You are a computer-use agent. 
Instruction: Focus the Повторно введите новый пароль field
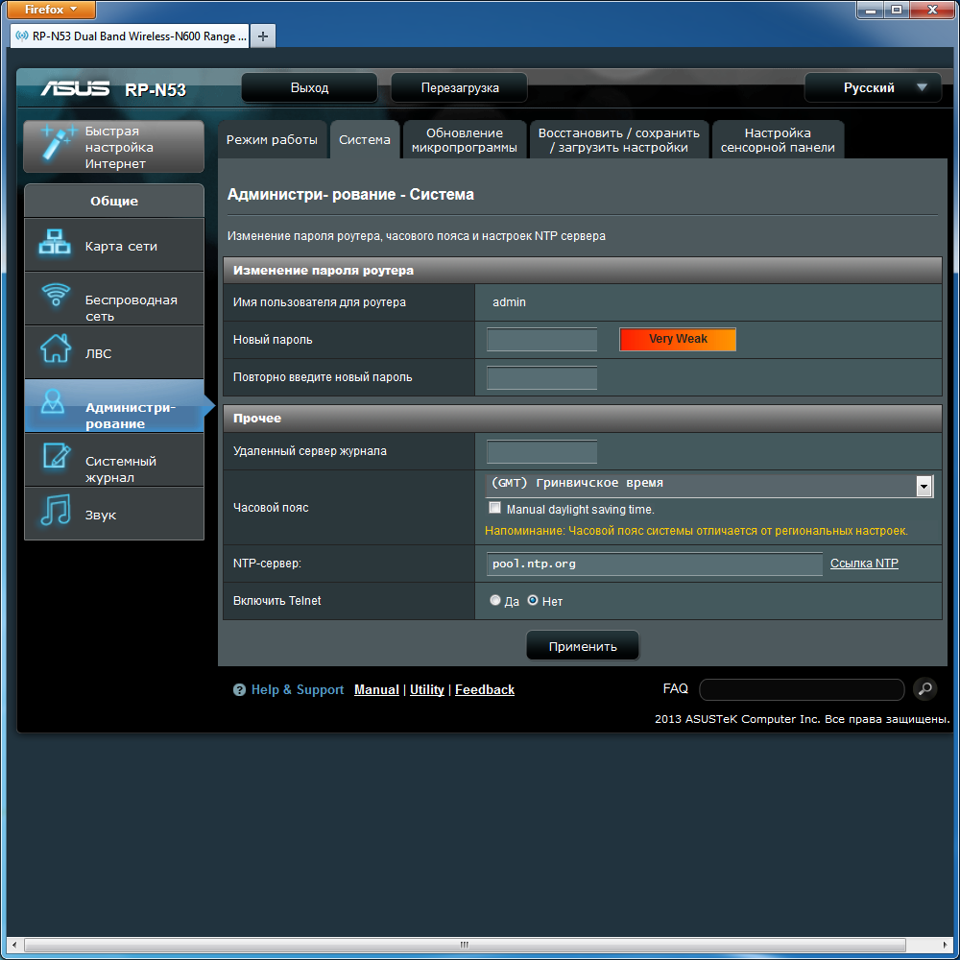tap(541, 377)
